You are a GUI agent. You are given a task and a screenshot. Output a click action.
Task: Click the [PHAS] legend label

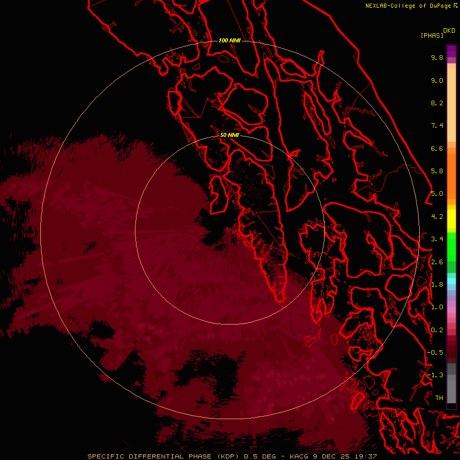coord(432,35)
